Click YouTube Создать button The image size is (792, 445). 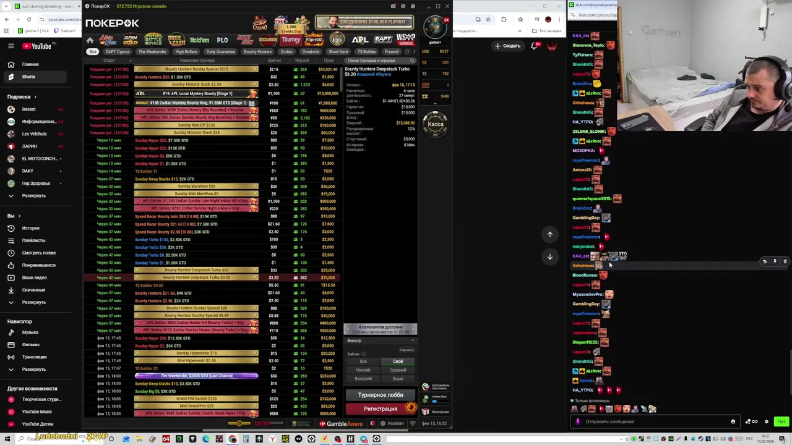click(507, 46)
